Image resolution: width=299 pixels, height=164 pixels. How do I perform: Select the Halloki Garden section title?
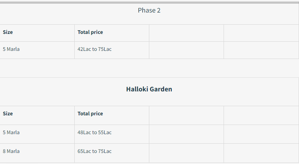[x=149, y=89]
